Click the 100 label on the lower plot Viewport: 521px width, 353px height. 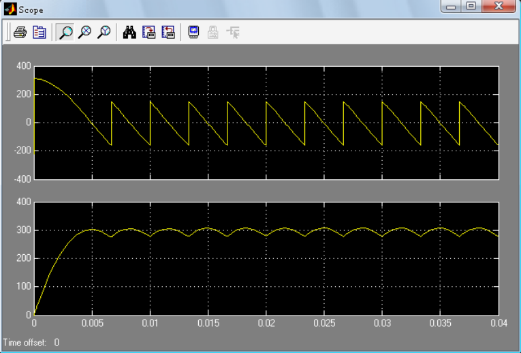[24, 286]
